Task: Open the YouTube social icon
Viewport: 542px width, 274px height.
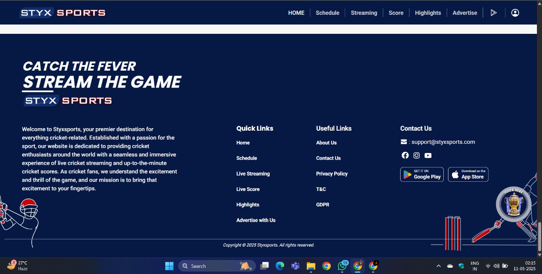Action: (428, 155)
